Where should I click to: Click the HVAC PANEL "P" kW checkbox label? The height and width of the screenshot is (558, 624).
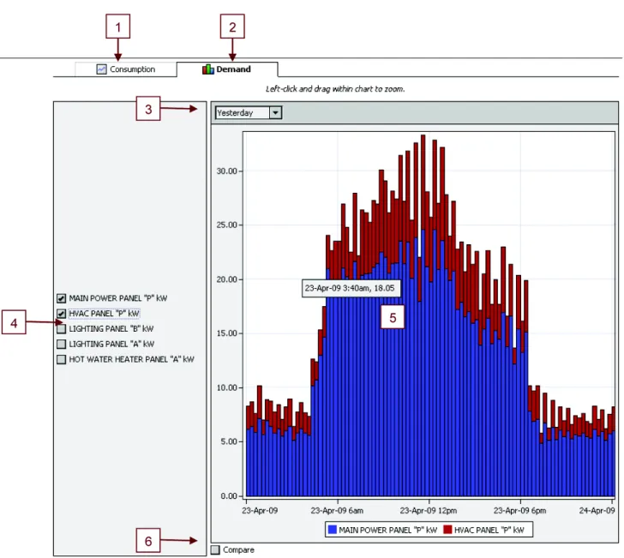pyautogui.click(x=104, y=314)
